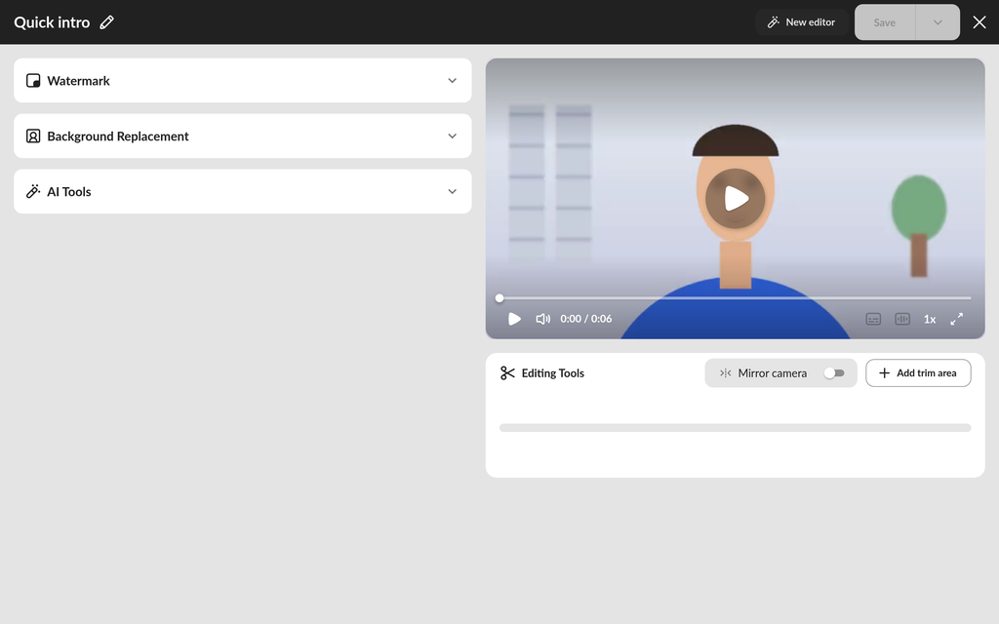Mute the video with speaker icon
This screenshot has height=624, width=999.
coord(542,319)
